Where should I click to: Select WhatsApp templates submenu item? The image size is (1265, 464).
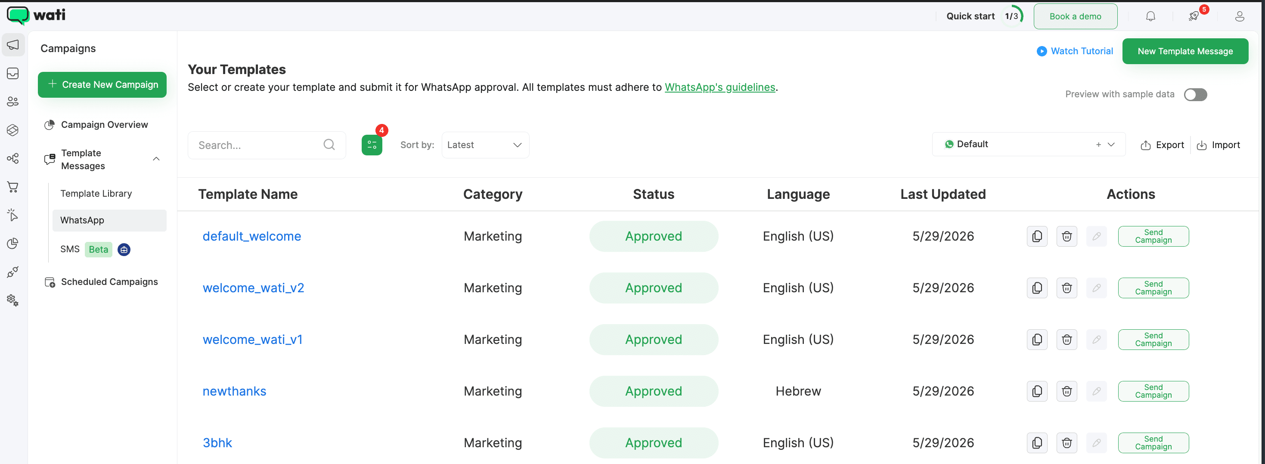tap(109, 220)
